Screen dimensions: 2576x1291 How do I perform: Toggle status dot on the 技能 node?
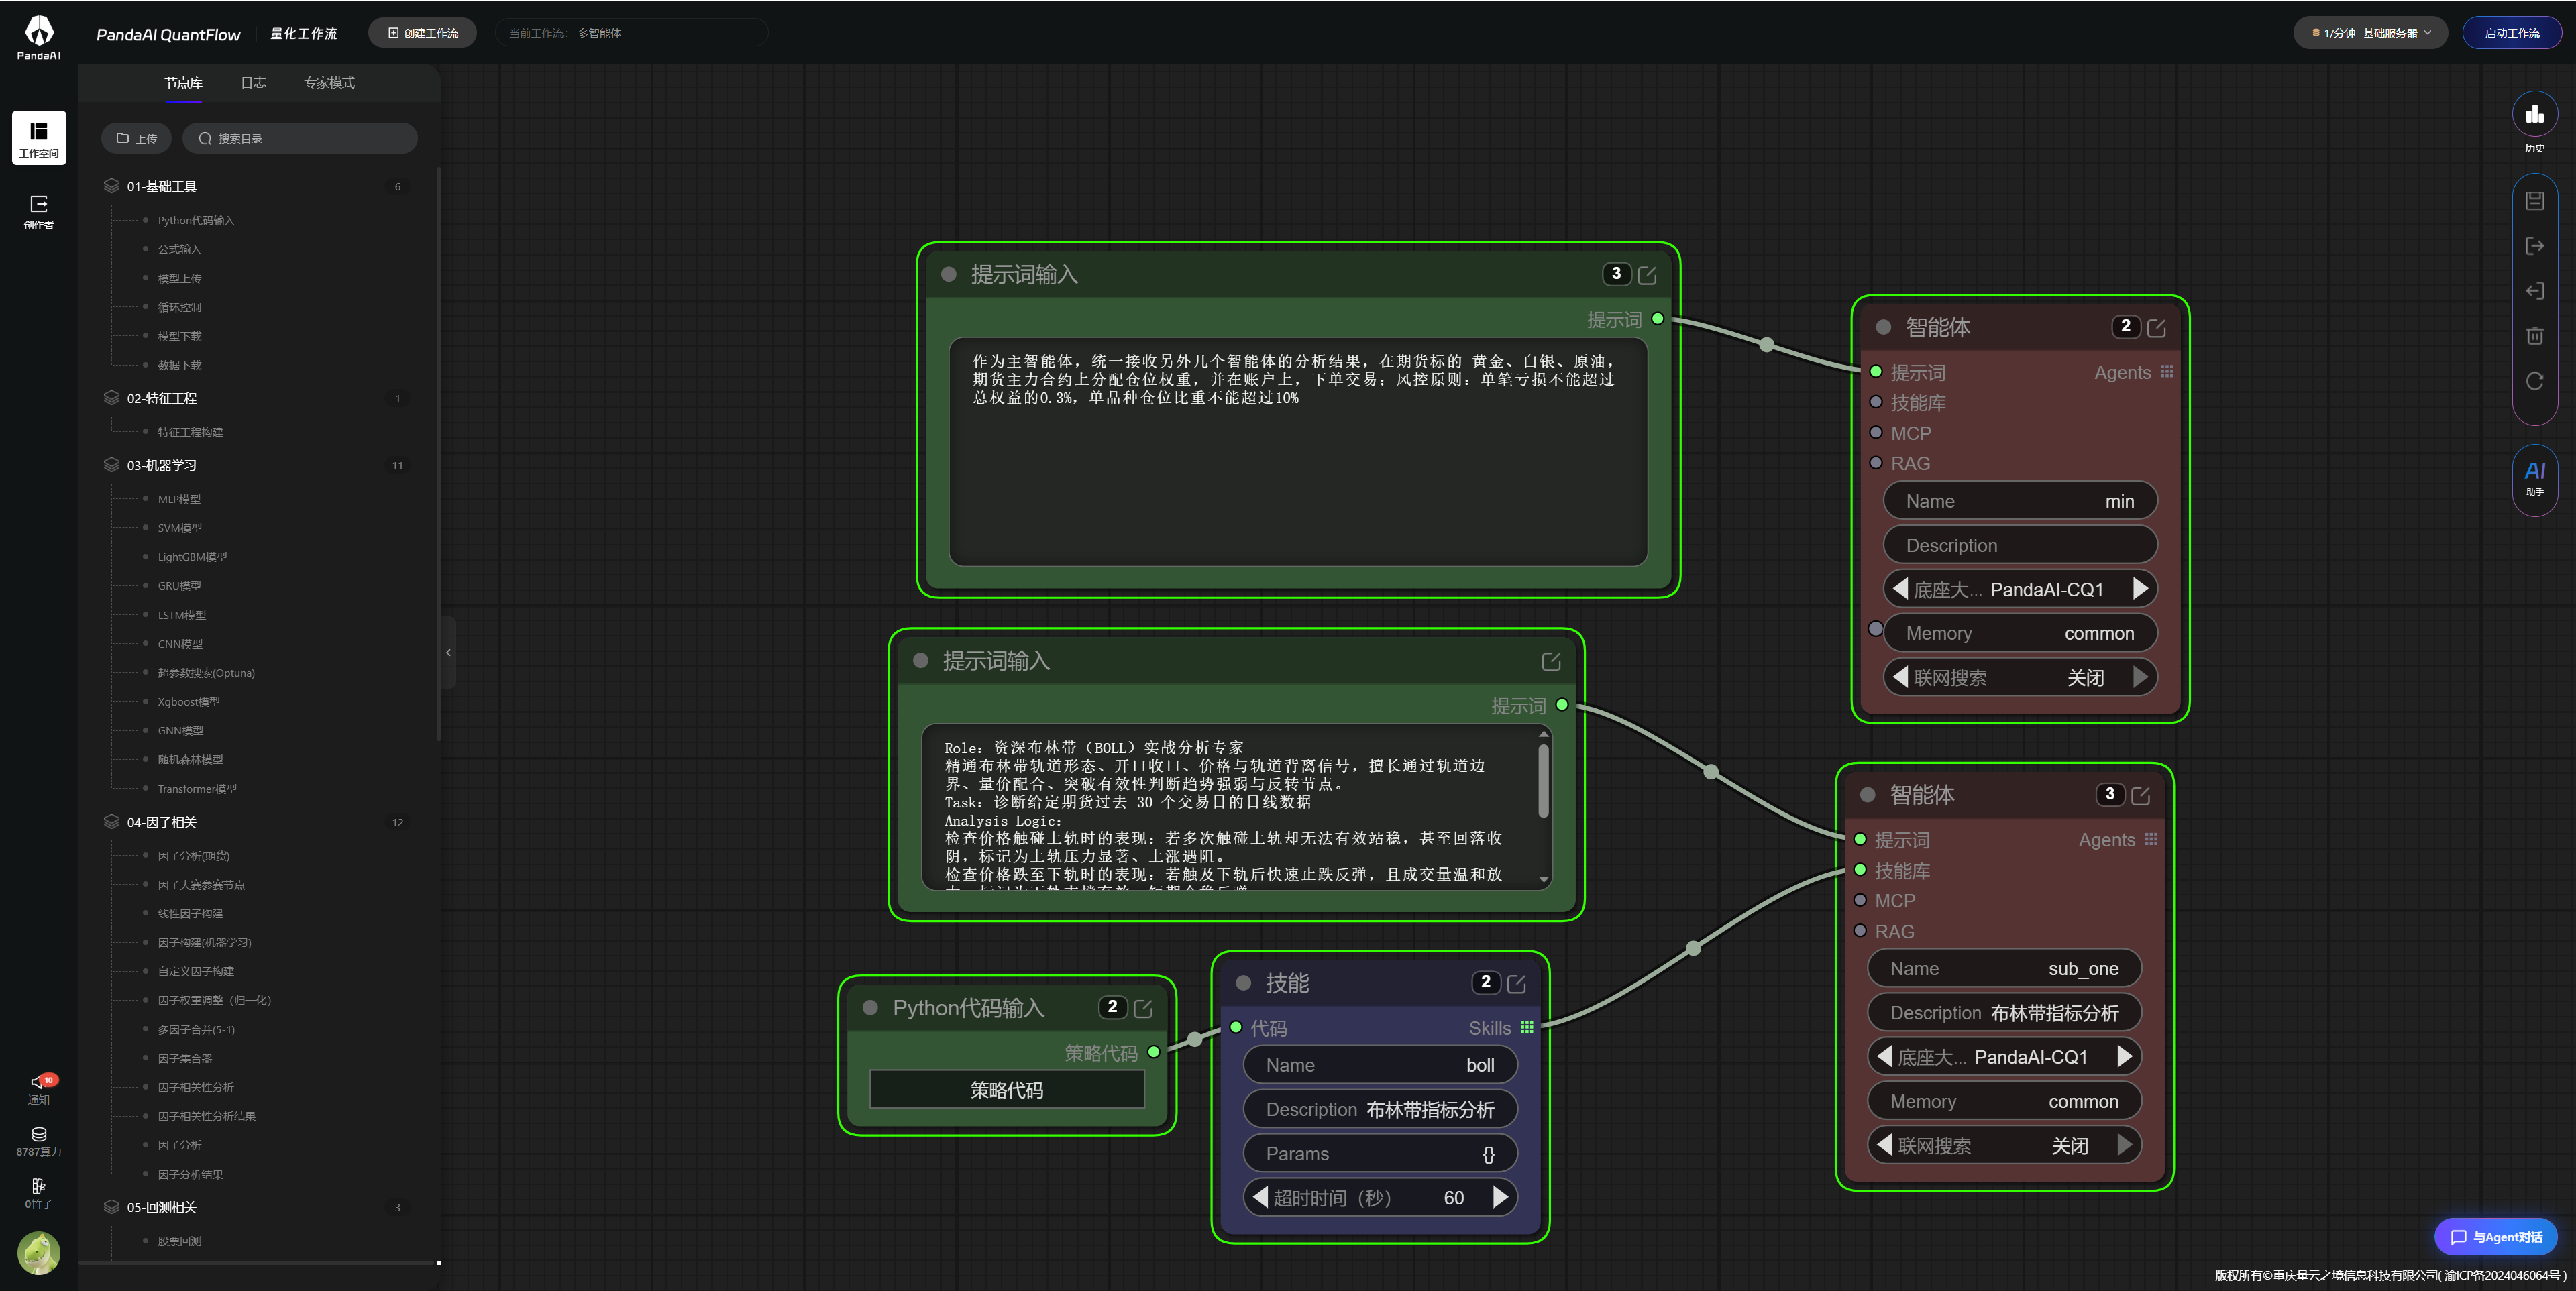coord(1243,983)
